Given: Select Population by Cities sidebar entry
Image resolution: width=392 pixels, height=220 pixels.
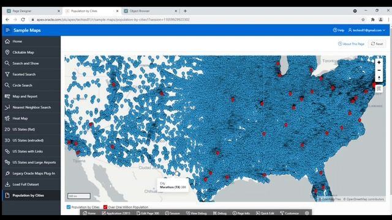Looking at the screenshot, I should coord(31,196).
